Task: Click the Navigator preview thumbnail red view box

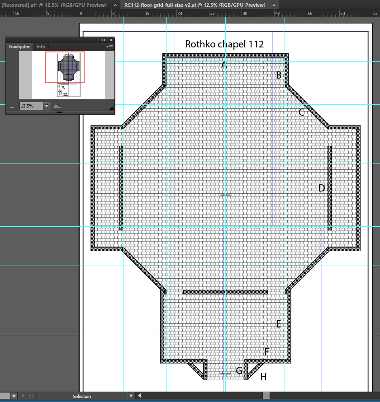Action: 64,67
